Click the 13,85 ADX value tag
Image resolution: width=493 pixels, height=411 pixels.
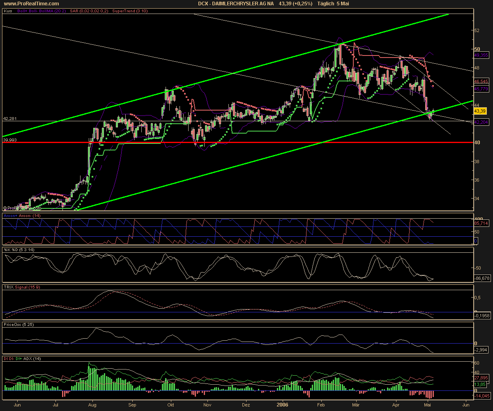coord(480,384)
